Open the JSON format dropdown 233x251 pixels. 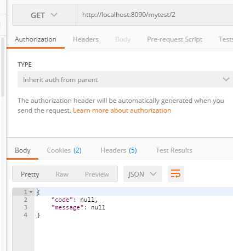(x=143, y=174)
